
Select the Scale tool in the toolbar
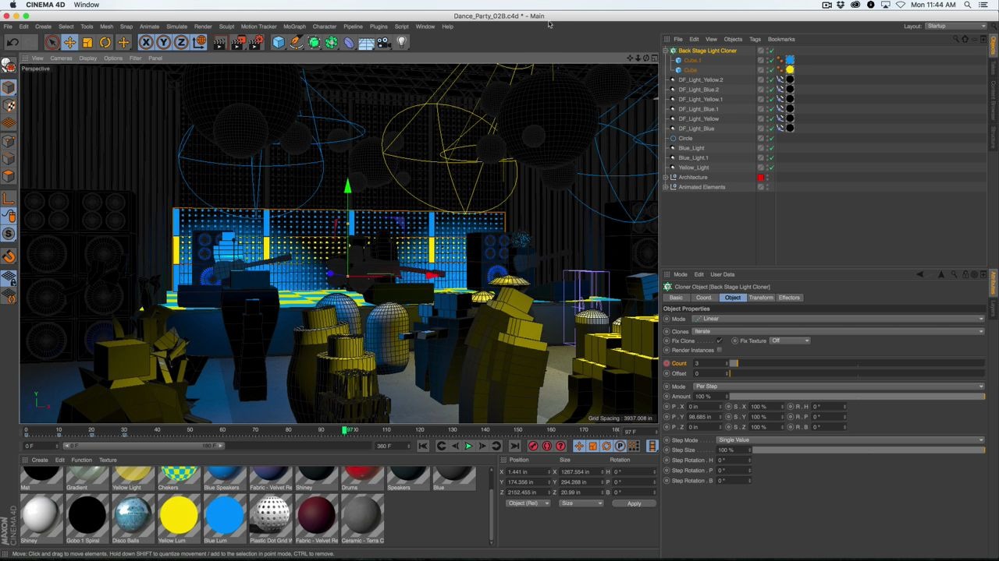tap(87, 42)
